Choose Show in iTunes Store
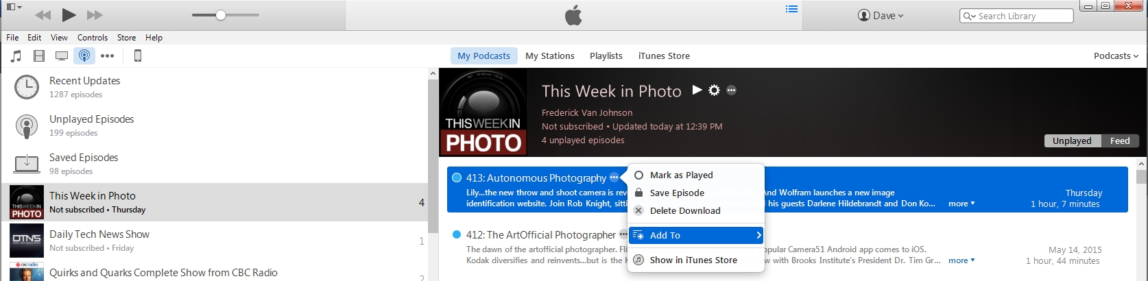The width and height of the screenshot is (1148, 281). tap(696, 260)
